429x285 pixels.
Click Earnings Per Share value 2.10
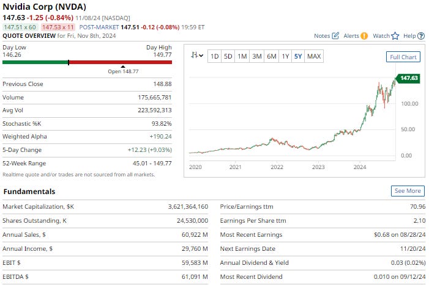(x=419, y=221)
